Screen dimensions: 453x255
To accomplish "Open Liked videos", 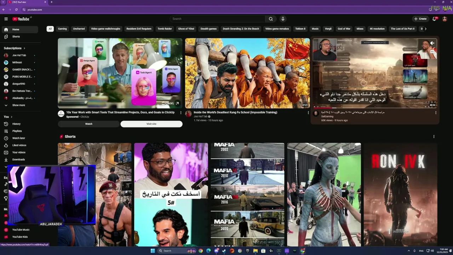I will point(20,145).
